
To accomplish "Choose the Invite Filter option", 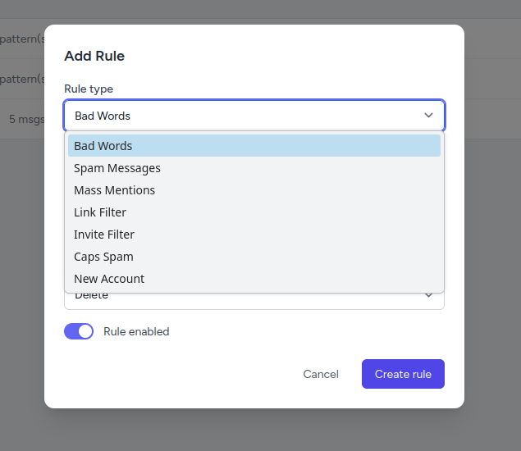I will pos(254,235).
